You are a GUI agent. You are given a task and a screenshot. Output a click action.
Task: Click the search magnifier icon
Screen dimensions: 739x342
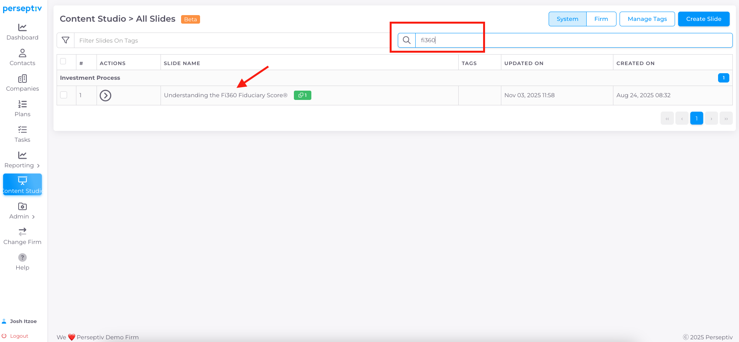click(406, 40)
